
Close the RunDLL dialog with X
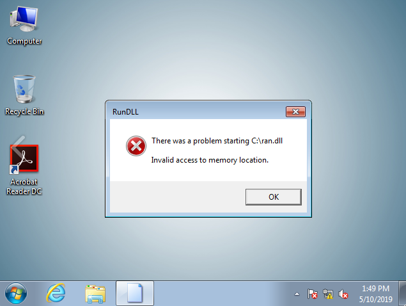pos(295,112)
